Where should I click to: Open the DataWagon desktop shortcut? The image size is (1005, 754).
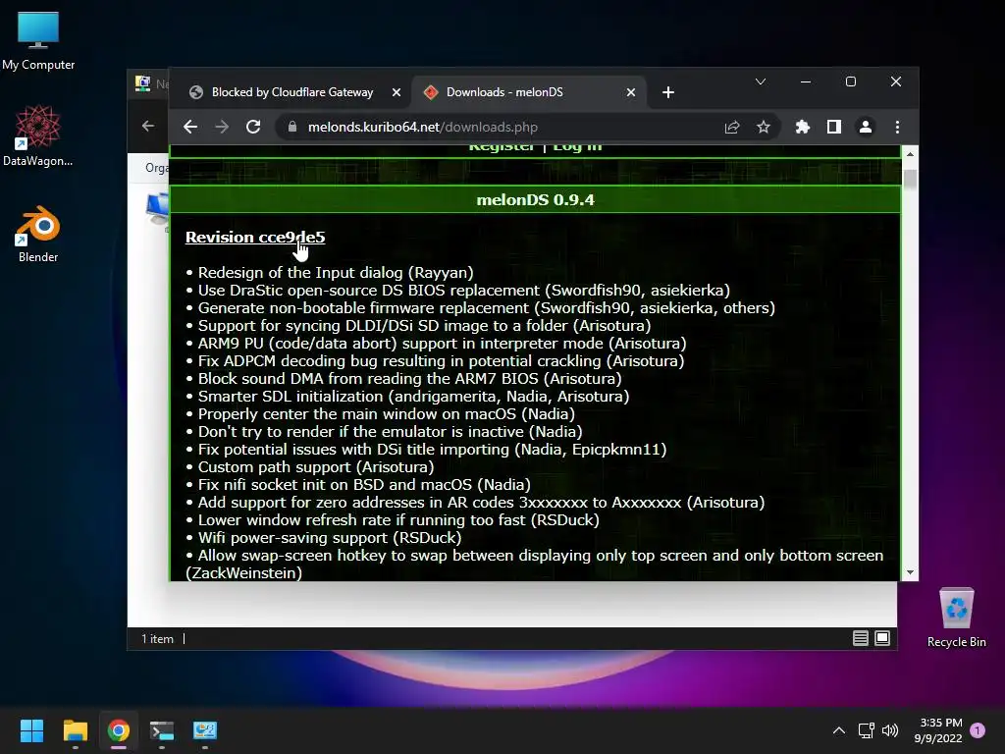pos(38,135)
